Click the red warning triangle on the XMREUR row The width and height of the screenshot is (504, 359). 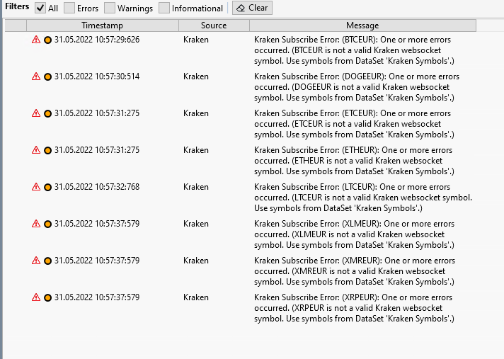[x=36, y=261]
